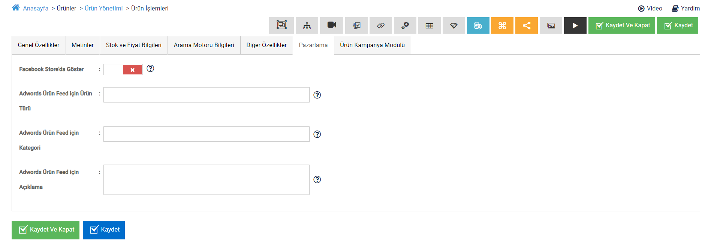This screenshot has width=711, height=248.
Task: Switch to Metinler tab
Action: click(82, 45)
